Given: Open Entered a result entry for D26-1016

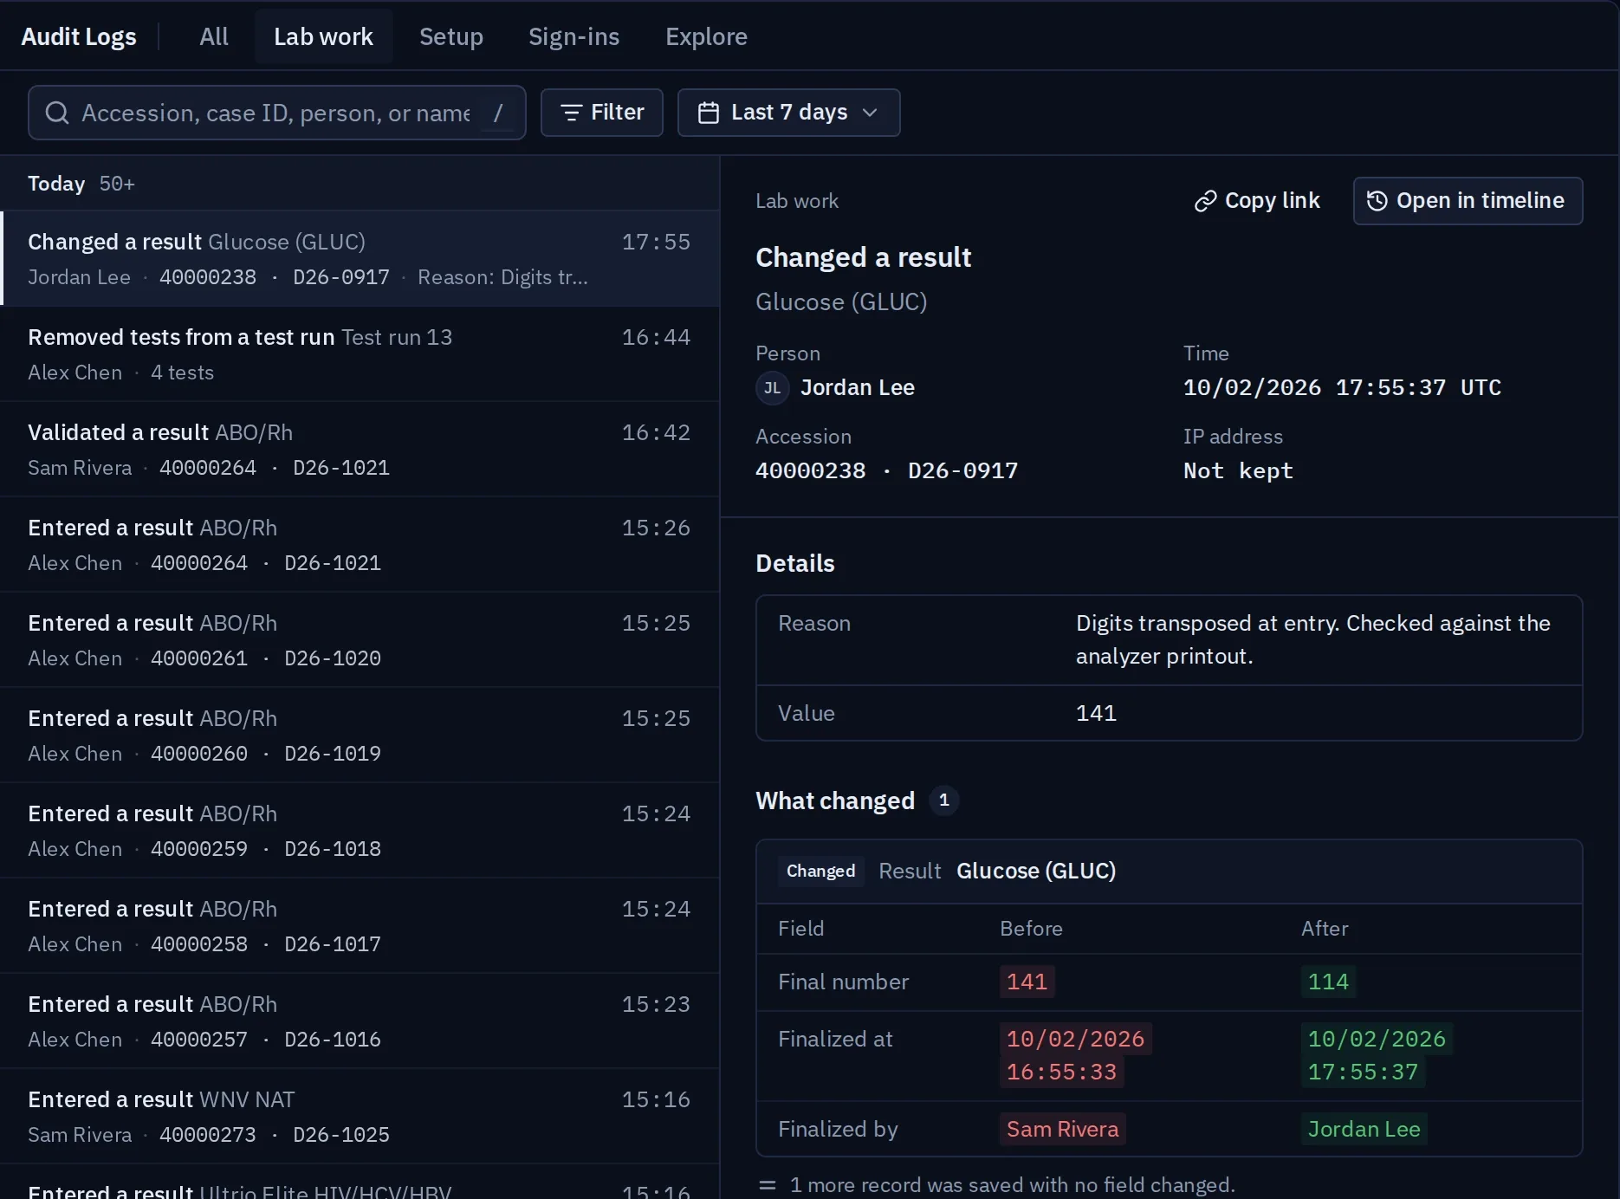Looking at the screenshot, I should tap(360, 1021).
